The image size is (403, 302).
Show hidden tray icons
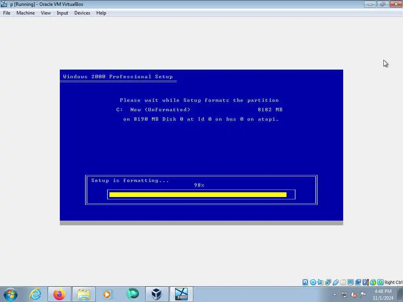pyautogui.click(x=335, y=295)
